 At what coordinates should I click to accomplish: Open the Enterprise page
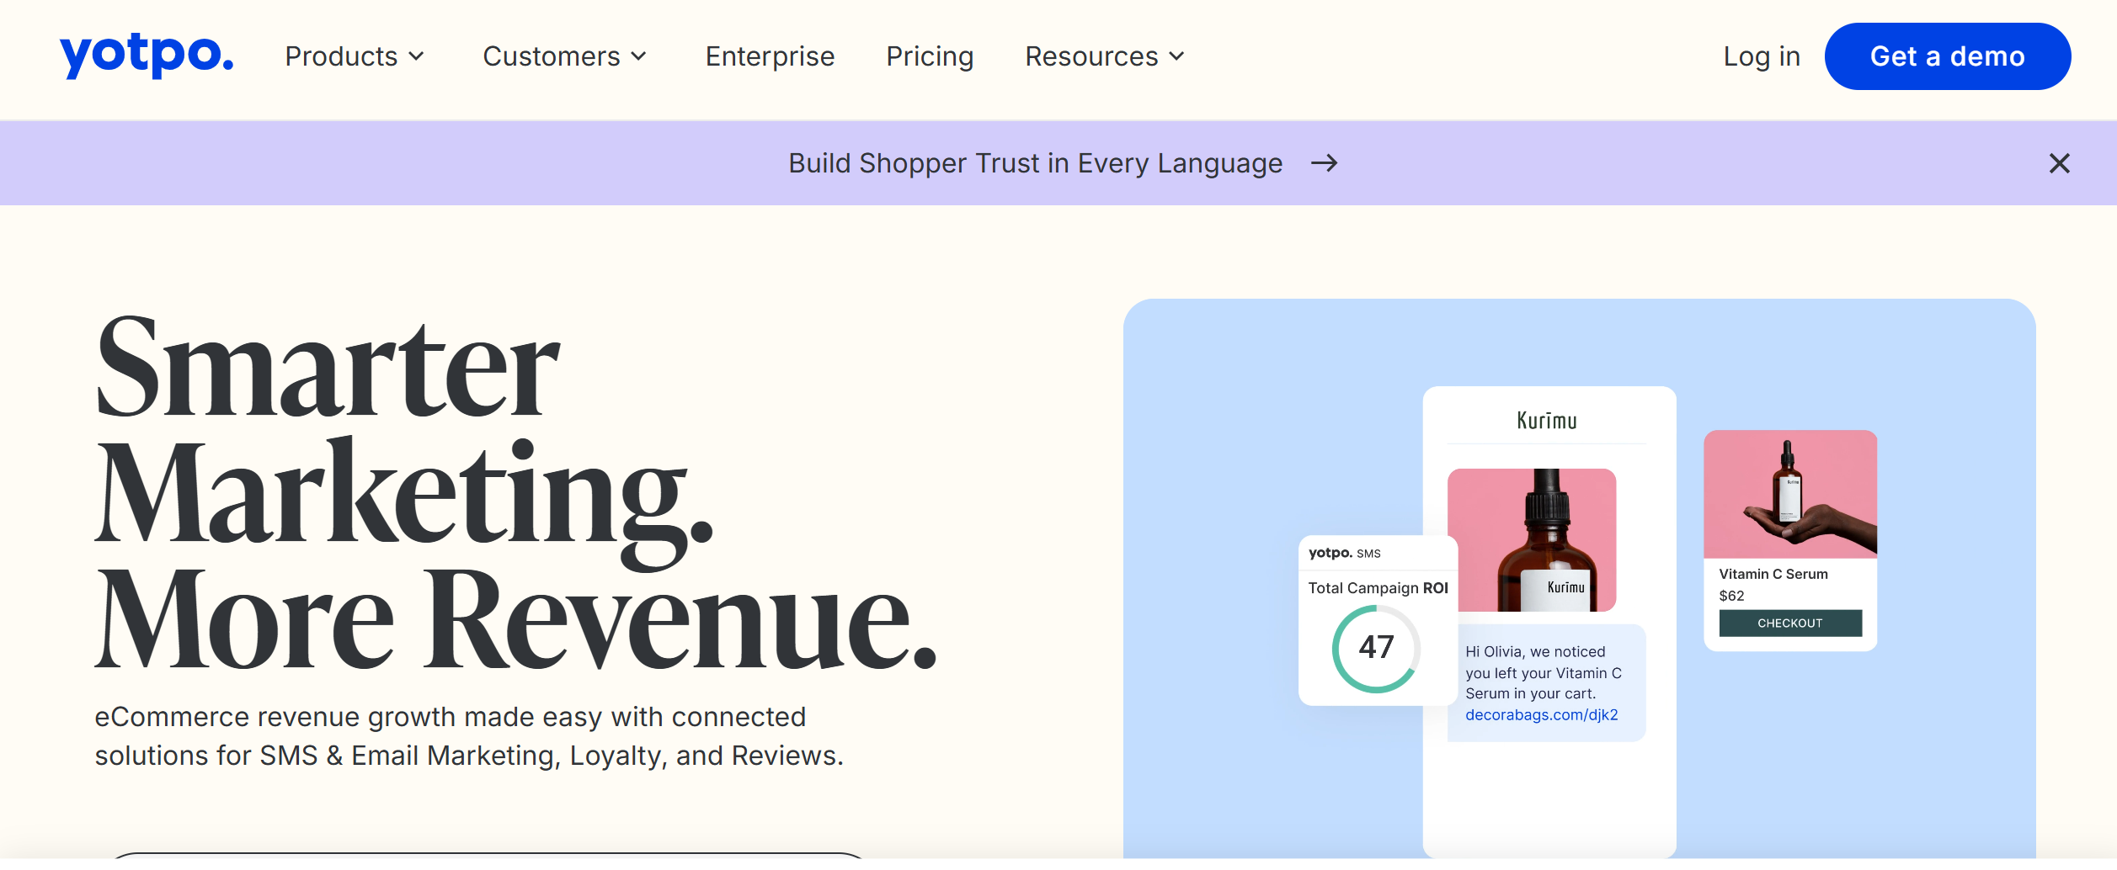tap(770, 56)
